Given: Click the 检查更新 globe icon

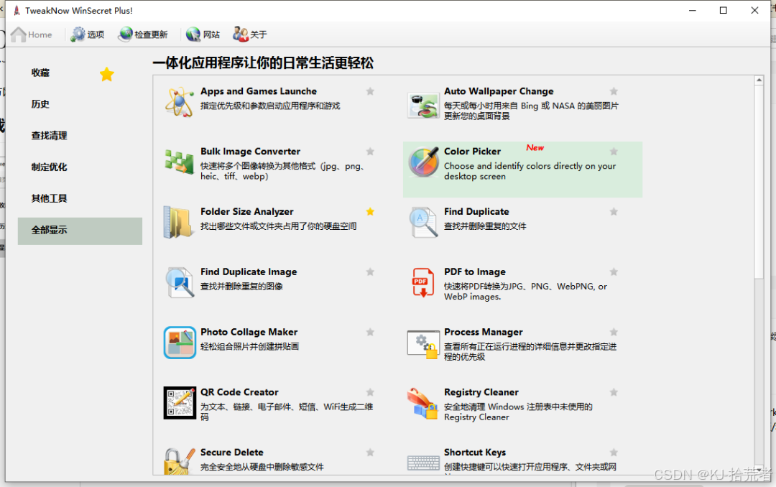Looking at the screenshot, I should (x=125, y=34).
